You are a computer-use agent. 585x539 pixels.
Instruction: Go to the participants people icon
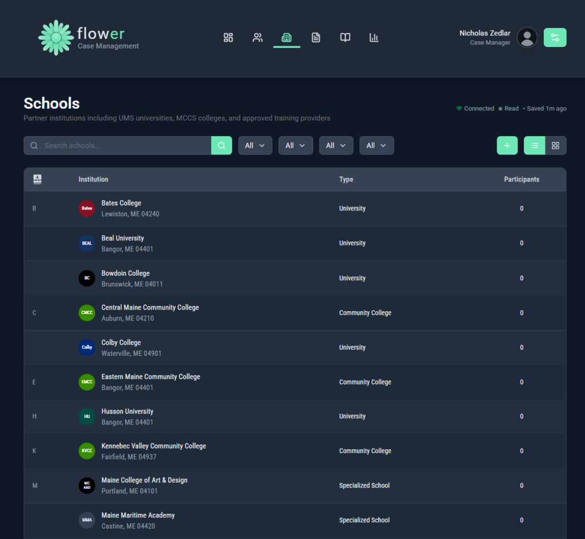click(x=258, y=38)
